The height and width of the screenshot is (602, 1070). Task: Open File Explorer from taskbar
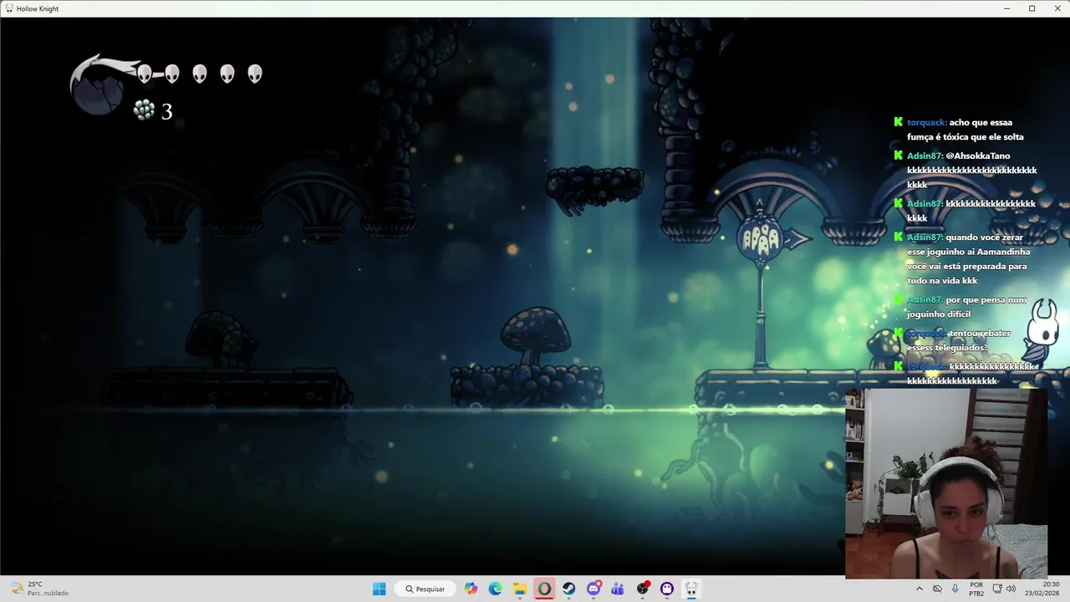click(519, 589)
